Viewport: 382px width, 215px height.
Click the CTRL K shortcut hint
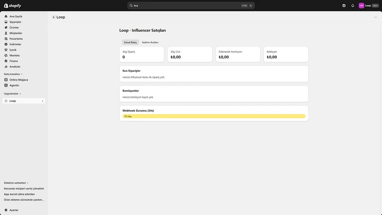(247, 6)
